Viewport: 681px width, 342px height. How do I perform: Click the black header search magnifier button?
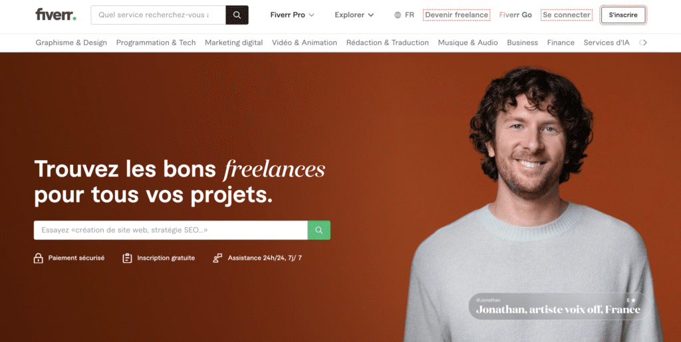237,15
